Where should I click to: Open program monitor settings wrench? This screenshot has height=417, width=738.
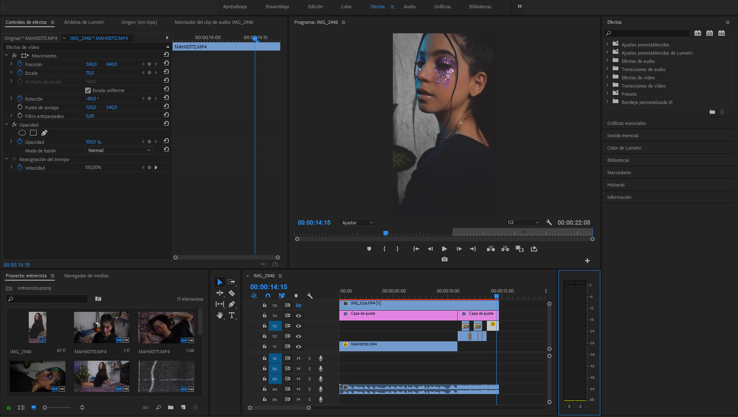pos(549,222)
